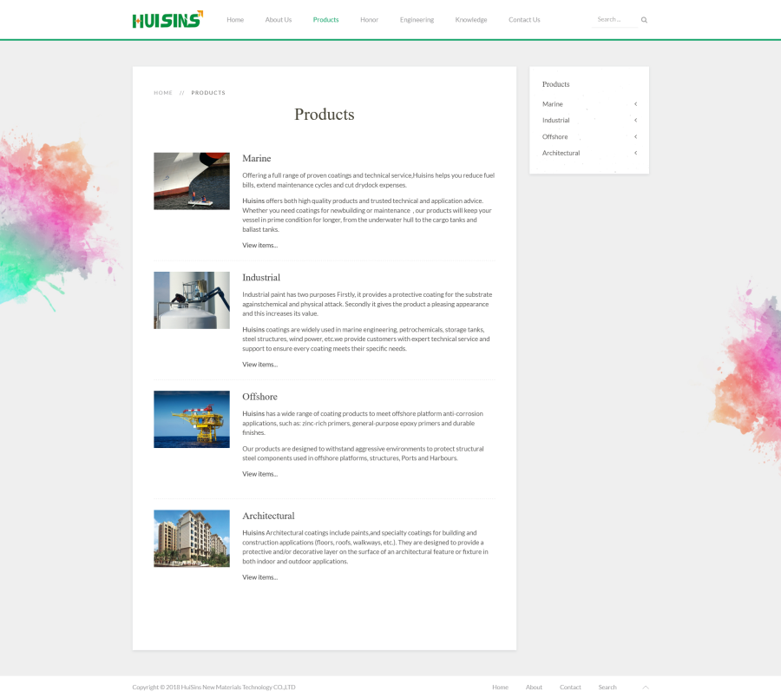The height and width of the screenshot is (698, 781).
Task: Go to the Engineering menu page
Action: click(417, 20)
